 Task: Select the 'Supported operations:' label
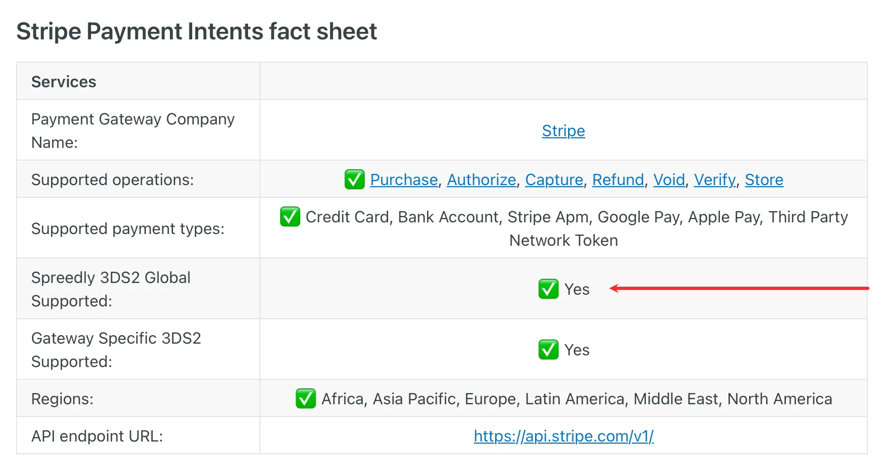click(x=112, y=180)
